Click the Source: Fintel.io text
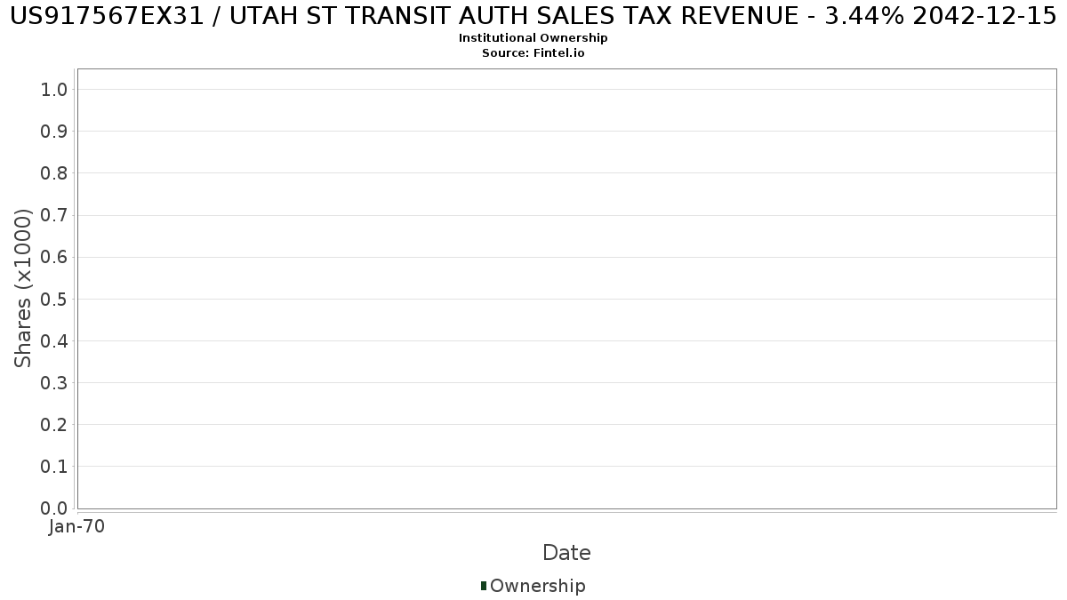The height and width of the screenshot is (600, 1067). [x=533, y=53]
